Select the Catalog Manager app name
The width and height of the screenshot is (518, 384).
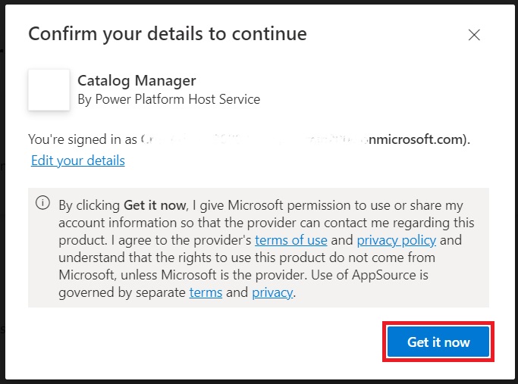(137, 80)
